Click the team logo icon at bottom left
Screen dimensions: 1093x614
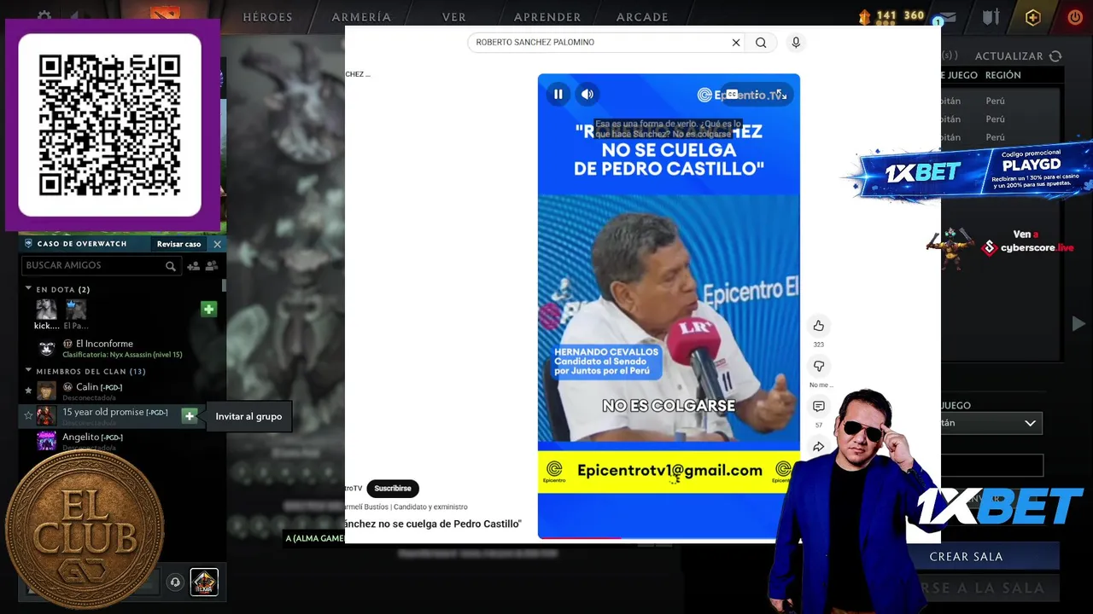coord(204,582)
